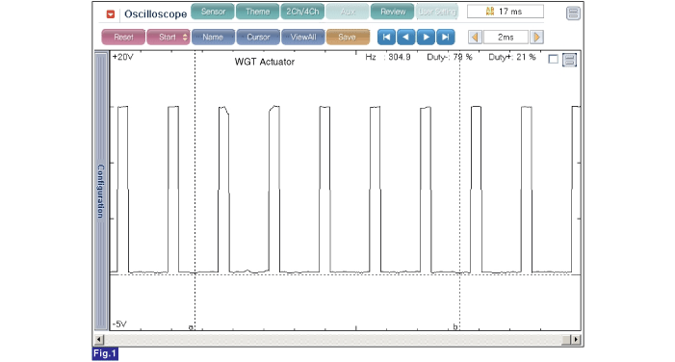Viewport: 675px width, 362px height.
Task: Open the Sensor tab
Action: point(213,12)
